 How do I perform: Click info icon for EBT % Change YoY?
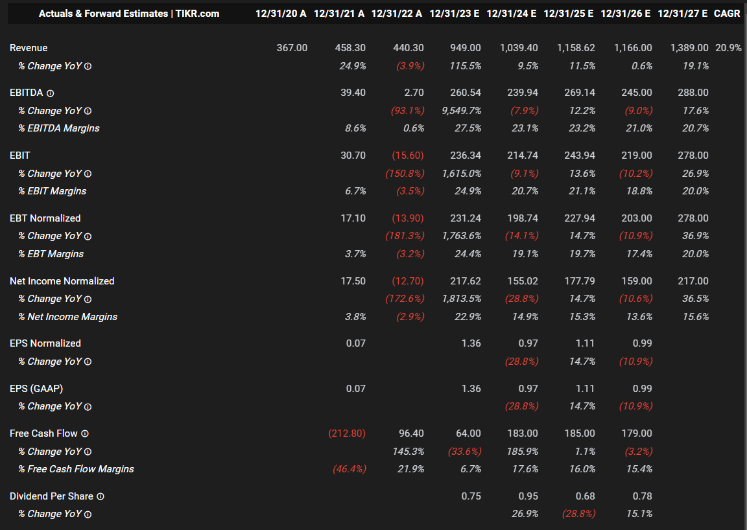tap(88, 236)
